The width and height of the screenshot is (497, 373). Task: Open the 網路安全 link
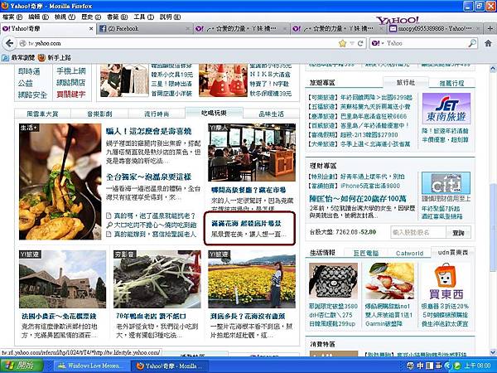click(x=32, y=94)
